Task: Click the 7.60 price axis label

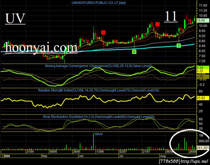Action: click(x=202, y=56)
